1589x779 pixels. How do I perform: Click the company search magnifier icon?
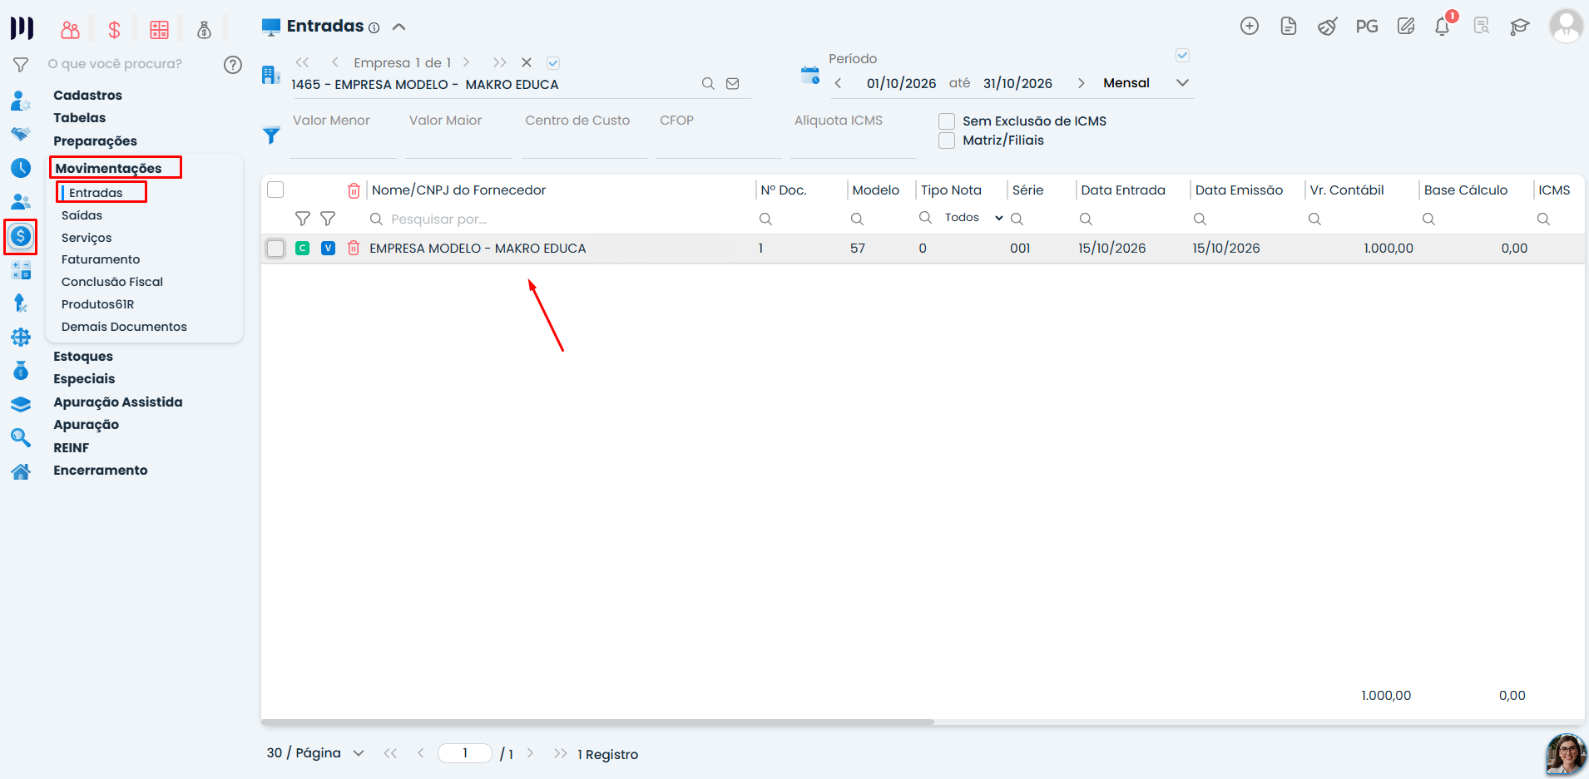pyautogui.click(x=708, y=84)
